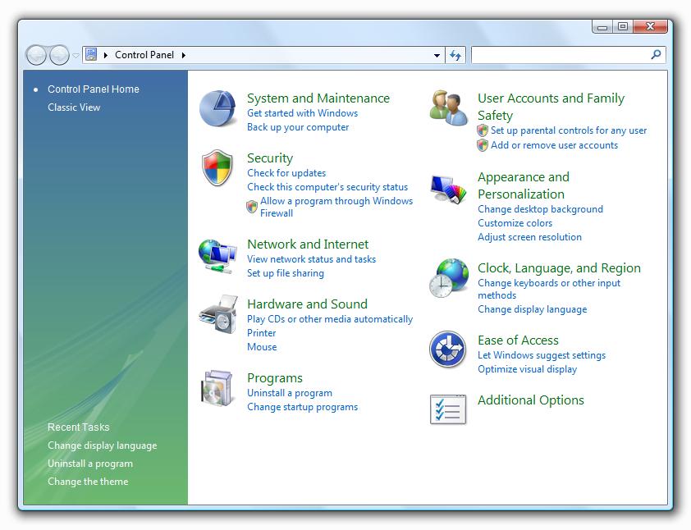Click the Additional Options checklist icon
Viewport: 691px width, 530px height.
448,409
